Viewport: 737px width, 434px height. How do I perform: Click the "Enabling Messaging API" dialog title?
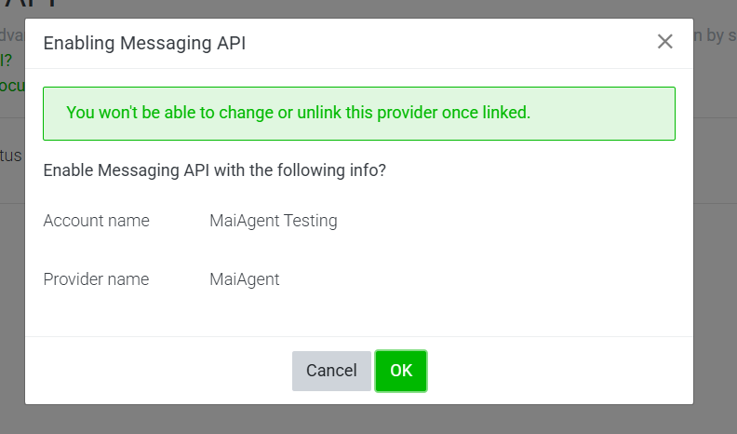[144, 43]
